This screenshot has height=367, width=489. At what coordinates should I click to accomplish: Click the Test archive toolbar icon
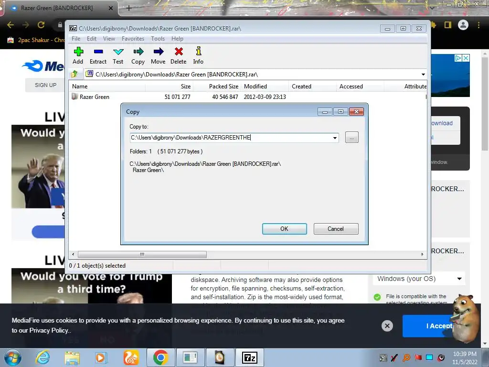pos(118,55)
